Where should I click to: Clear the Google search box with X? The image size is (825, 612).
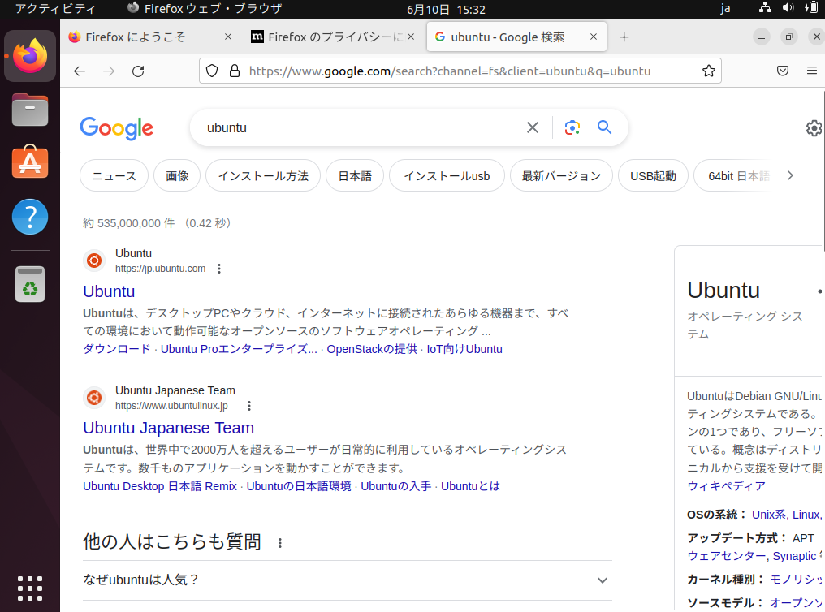click(x=533, y=127)
